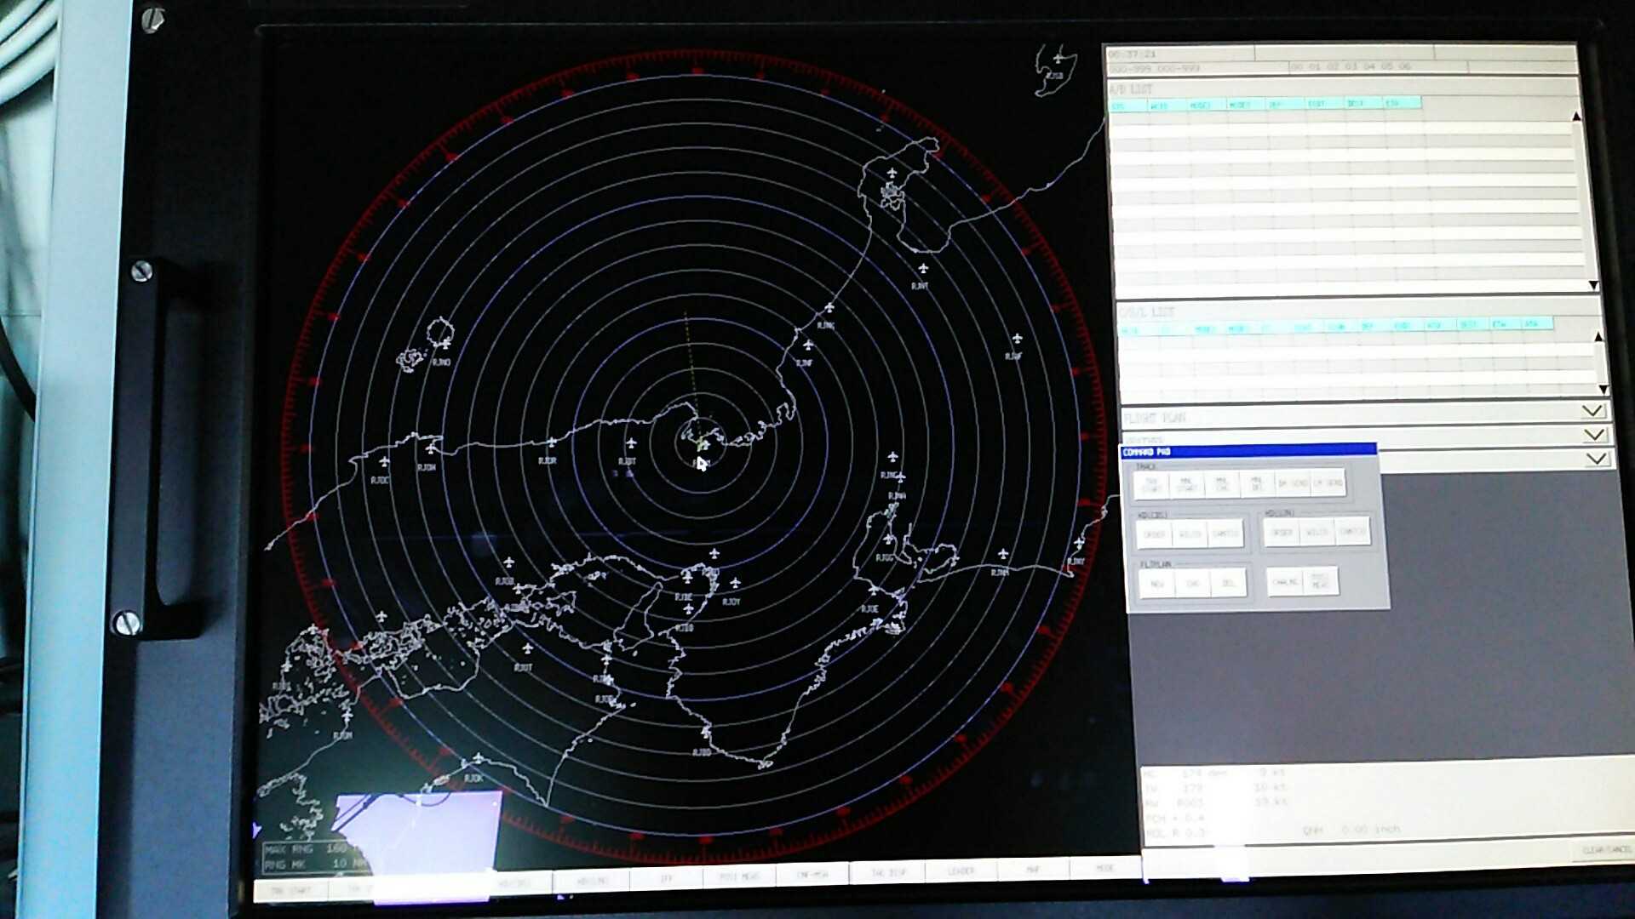Open the MAP toolbar item
Screen dimensions: 1635x919
[1033, 870]
